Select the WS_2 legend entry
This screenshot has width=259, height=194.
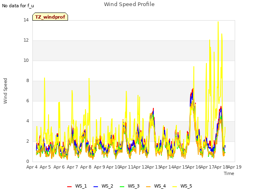103,186
